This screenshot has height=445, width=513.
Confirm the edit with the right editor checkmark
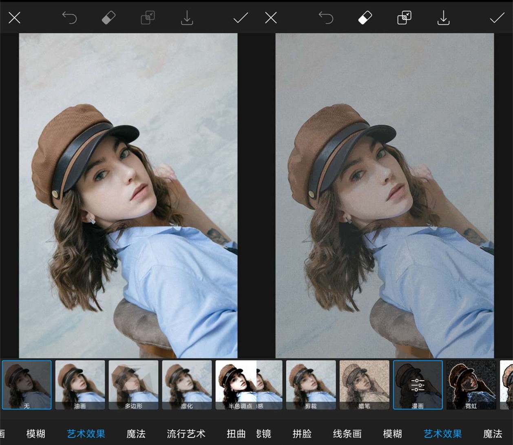(497, 18)
